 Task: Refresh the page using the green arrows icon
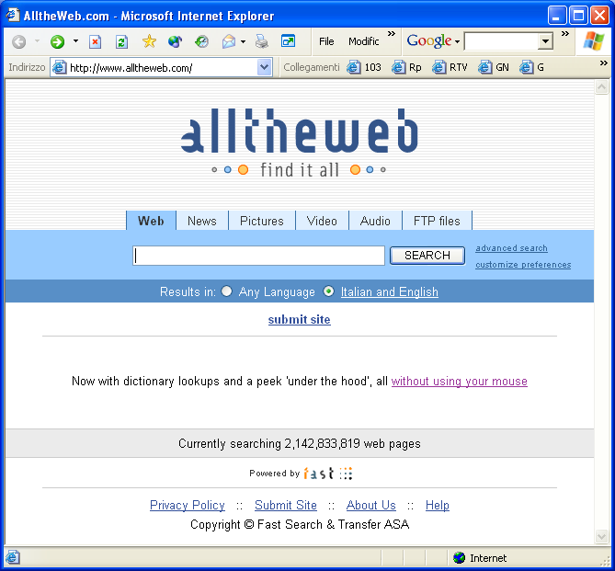(121, 41)
